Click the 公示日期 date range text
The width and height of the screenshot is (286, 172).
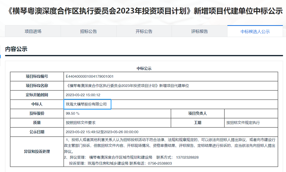tap(102, 132)
